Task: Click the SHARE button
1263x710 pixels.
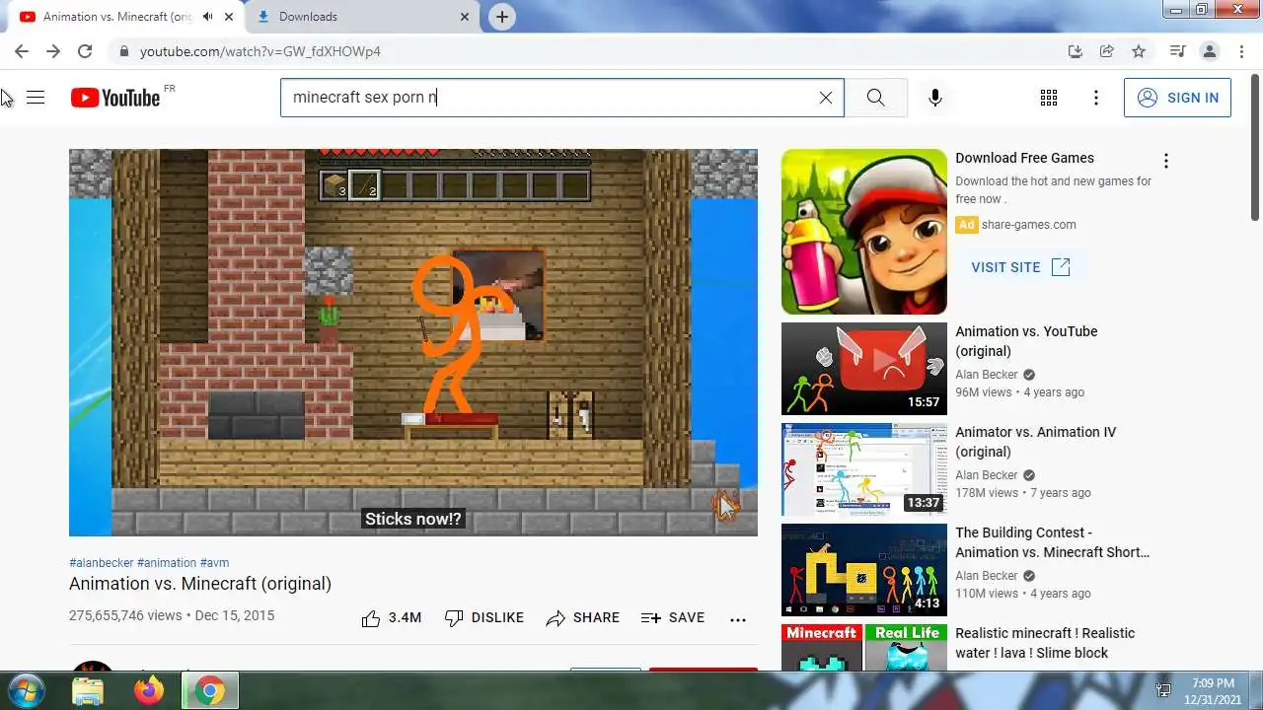Action: coord(583,618)
